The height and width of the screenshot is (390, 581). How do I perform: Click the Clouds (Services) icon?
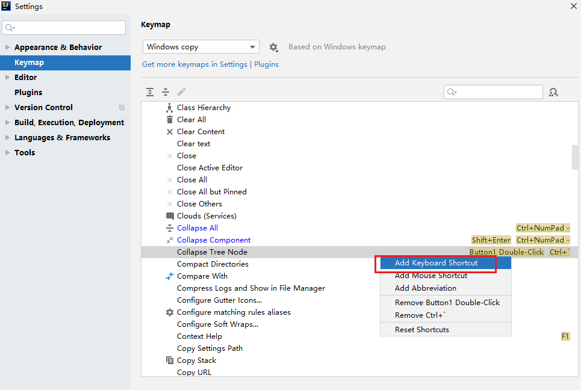click(x=170, y=216)
